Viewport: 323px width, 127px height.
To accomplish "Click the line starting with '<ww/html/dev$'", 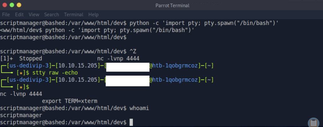I will [x=97, y=30].
